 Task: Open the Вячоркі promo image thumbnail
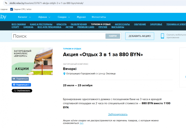(32, 61)
